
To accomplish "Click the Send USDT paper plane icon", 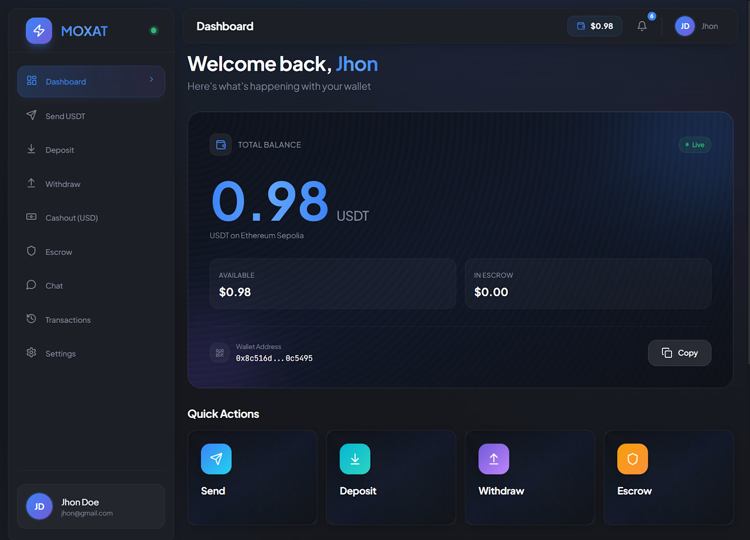I will pyautogui.click(x=31, y=115).
